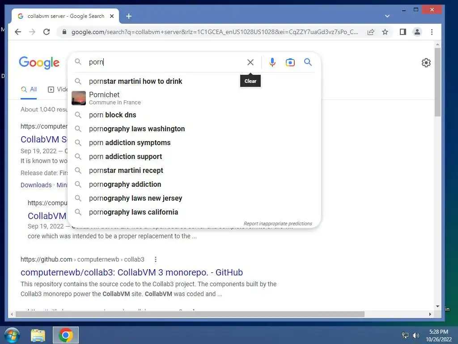Click the padlock site info icon
The image size is (458, 344).
tap(64, 32)
